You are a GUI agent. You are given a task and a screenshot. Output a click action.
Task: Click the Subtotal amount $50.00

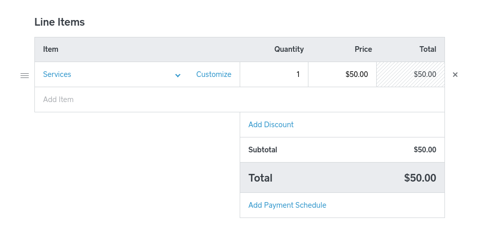coord(425,150)
